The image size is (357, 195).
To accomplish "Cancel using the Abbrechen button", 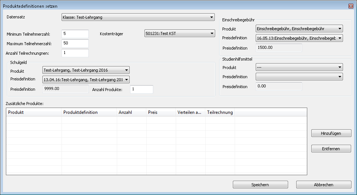I will click(x=323, y=185).
